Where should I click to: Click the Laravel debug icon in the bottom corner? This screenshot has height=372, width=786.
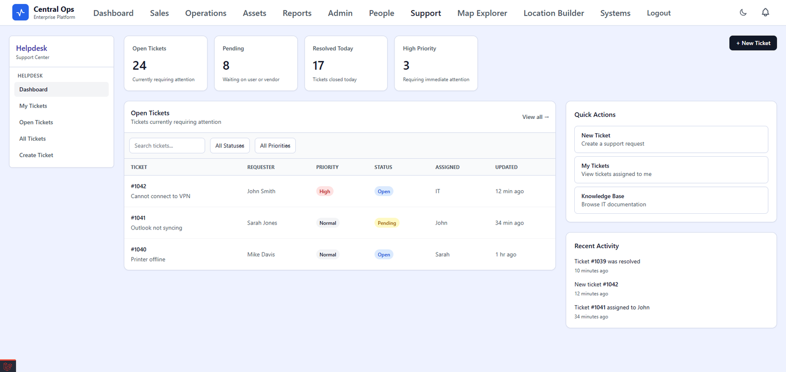(x=8, y=366)
